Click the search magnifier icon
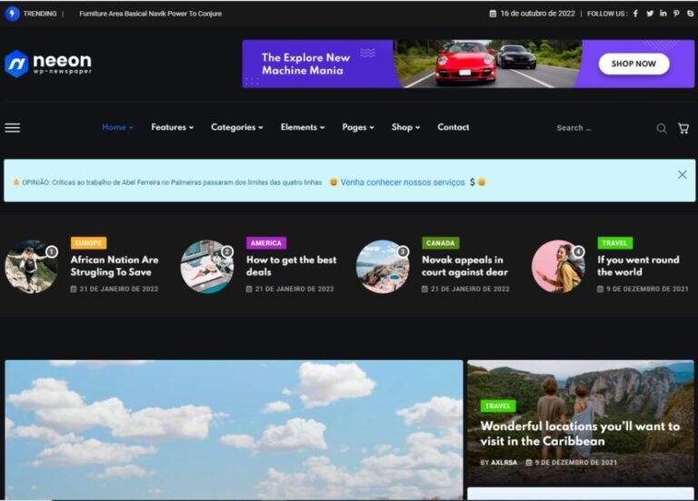Screen dimensions: 698x501 [662, 128]
